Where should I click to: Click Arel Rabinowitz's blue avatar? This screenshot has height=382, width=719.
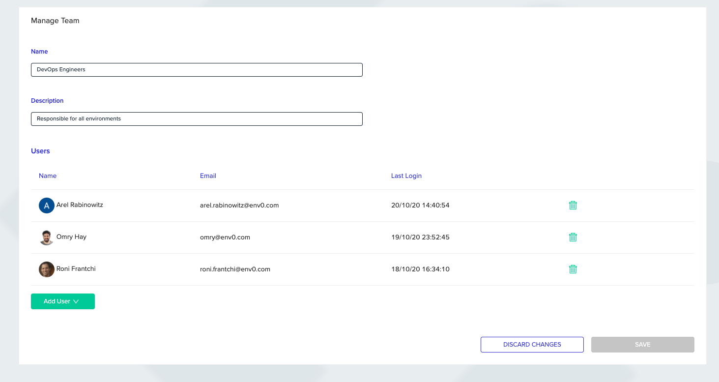click(x=47, y=206)
